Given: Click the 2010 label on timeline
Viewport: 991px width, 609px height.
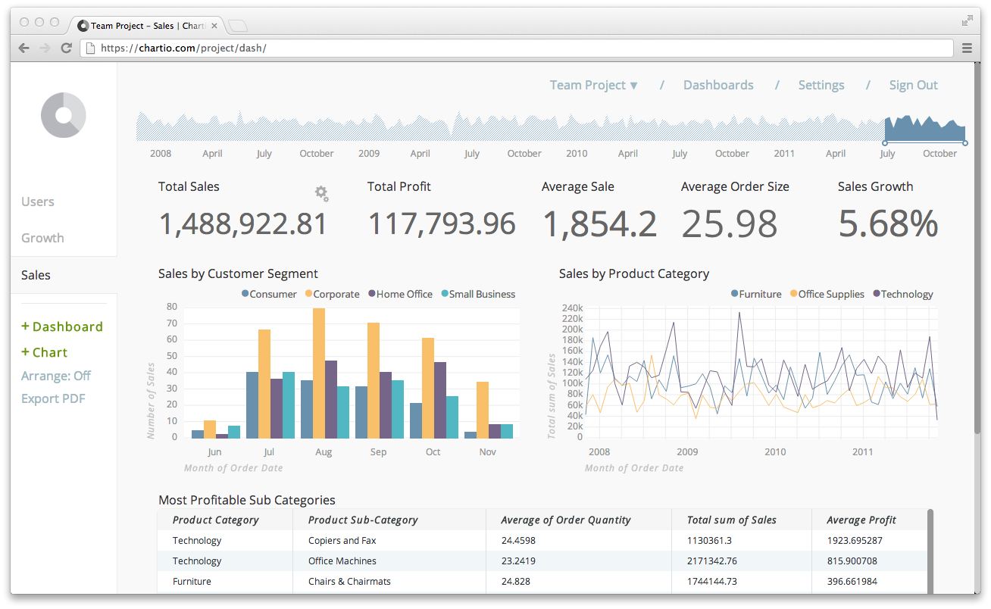Looking at the screenshot, I should coord(577,153).
